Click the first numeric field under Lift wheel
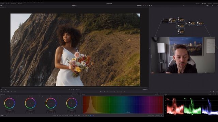Viewport: 218px width, 122px height. [x=6, y=112]
